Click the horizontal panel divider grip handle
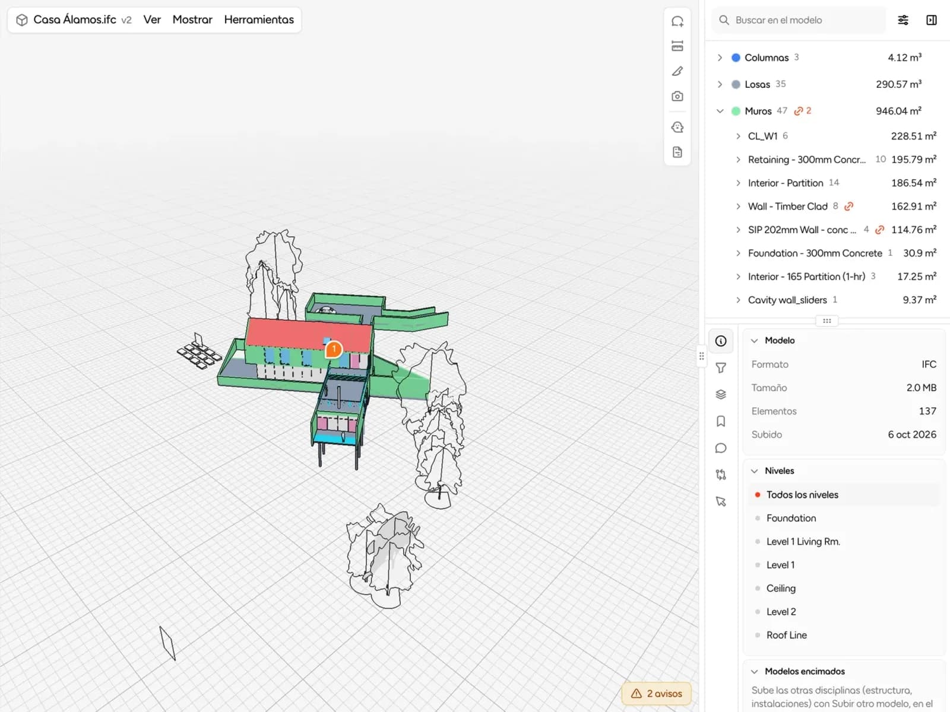This screenshot has width=950, height=712. pyautogui.click(x=826, y=320)
